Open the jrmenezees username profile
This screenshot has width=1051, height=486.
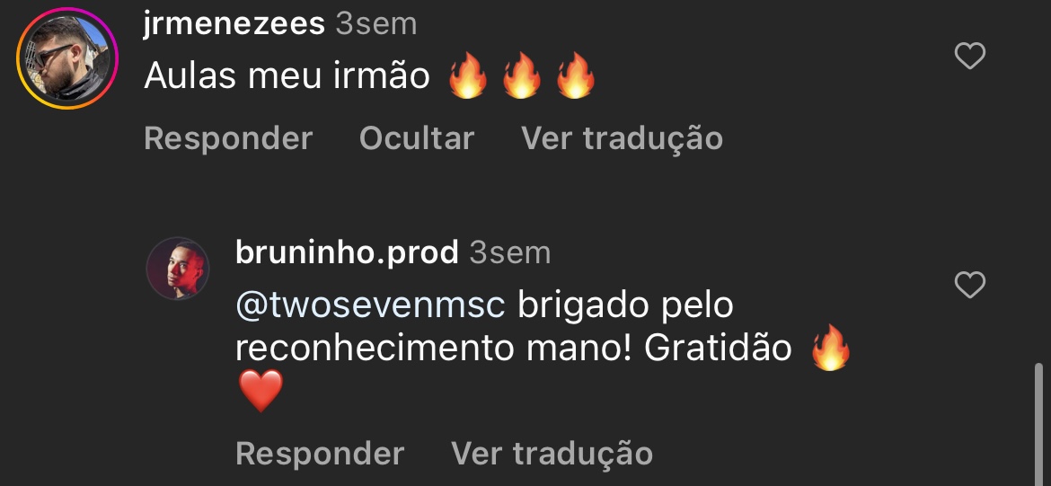coord(234,24)
